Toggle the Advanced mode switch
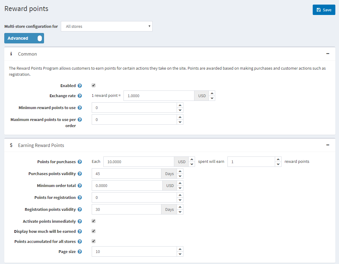 point(24,38)
